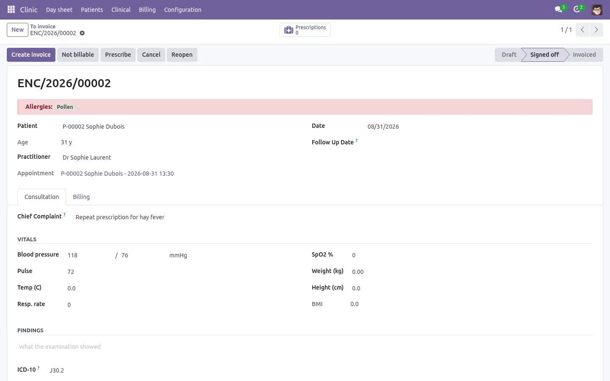Viewport: 610px width, 381px height.
Task: Click practitioner Dr Sophie Laurent
Action: [x=87, y=157]
